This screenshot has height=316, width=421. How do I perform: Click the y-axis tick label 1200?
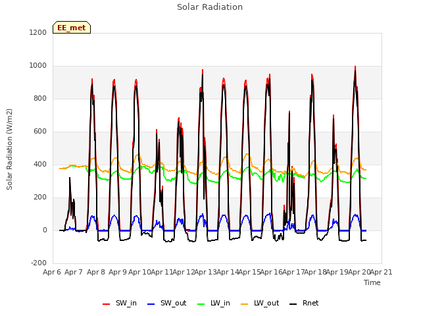click(x=38, y=32)
